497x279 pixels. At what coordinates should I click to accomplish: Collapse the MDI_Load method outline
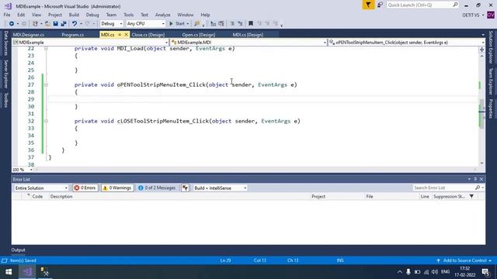coord(46,48)
